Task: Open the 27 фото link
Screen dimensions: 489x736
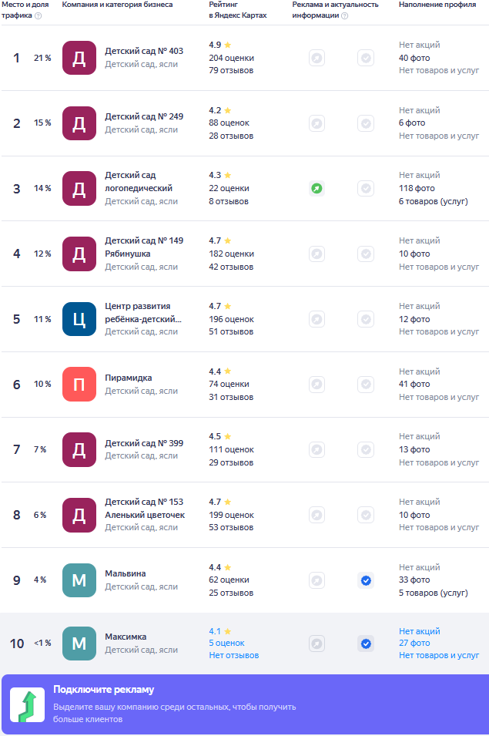Action: (414, 643)
